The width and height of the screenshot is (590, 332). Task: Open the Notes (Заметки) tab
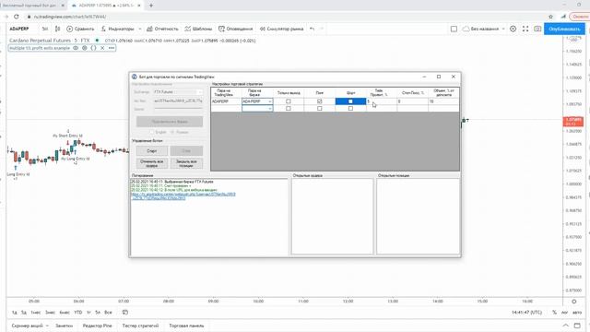[64, 326]
